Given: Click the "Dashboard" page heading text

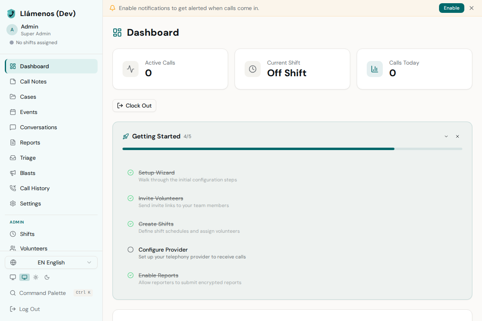Looking at the screenshot, I should pos(153,33).
